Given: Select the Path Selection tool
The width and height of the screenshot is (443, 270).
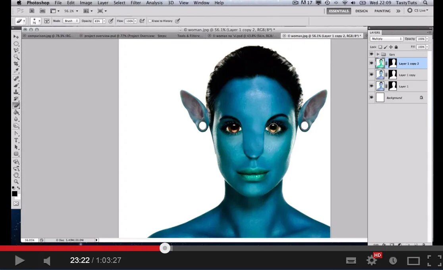Looking at the screenshot, I should click(16, 147).
